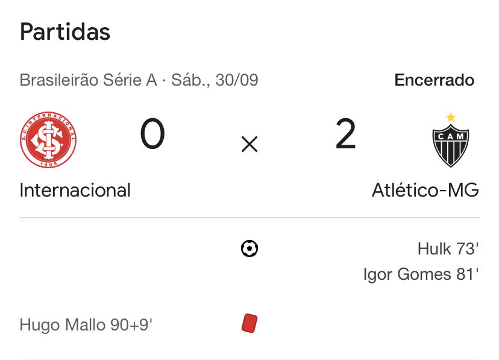Image resolution: width=499 pixels, height=360 pixels.
Task: Open the Atlético-MG team name
Action: tap(425, 190)
